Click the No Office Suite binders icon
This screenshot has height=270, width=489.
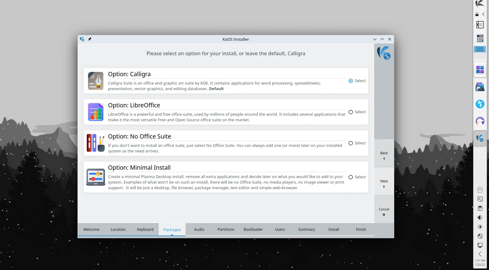point(96,143)
